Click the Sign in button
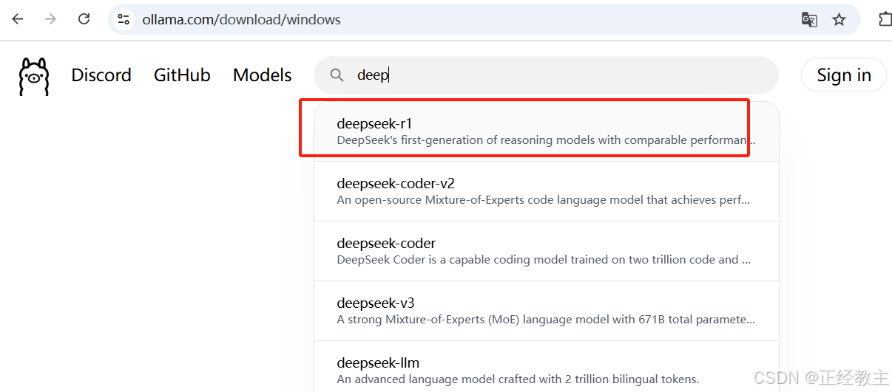This screenshot has height=392, width=892. (844, 75)
